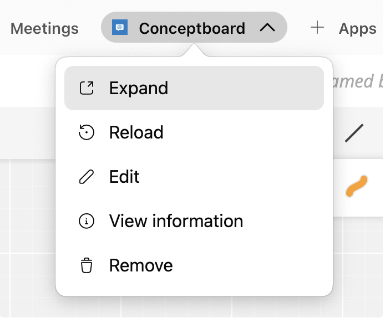Click the circular Reload icon
The image size is (385, 318).
pos(87,132)
